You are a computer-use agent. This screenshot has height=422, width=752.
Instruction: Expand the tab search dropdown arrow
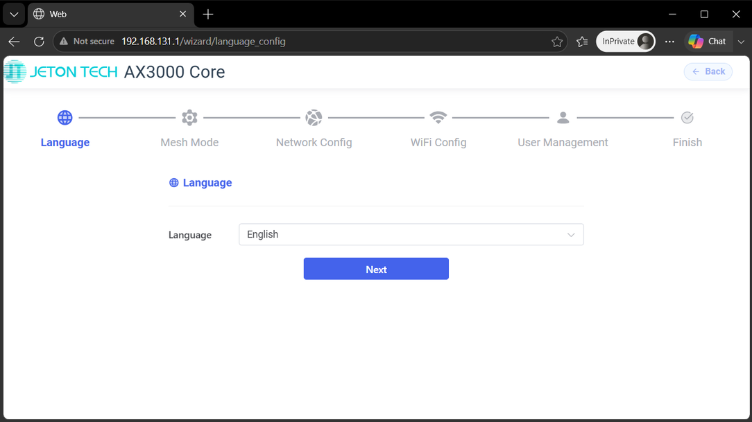[14, 15]
